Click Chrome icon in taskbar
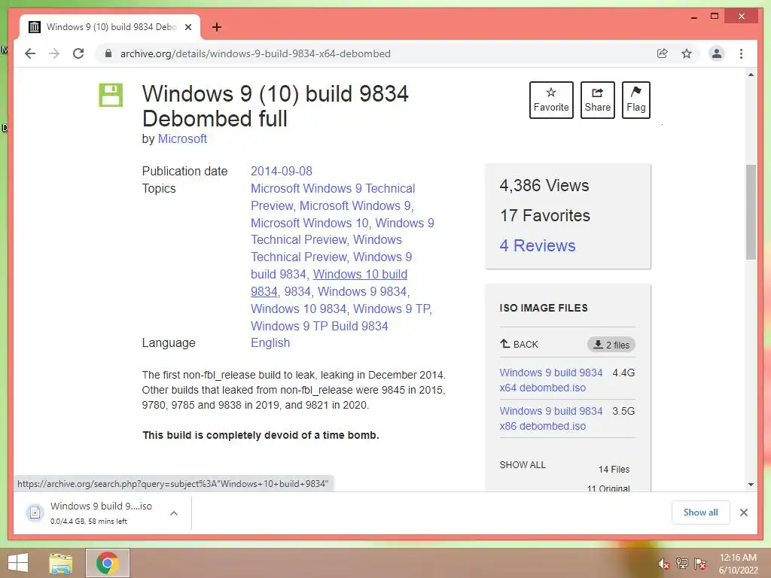The width and height of the screenshot is (771, 578). [x=107, y=563]
